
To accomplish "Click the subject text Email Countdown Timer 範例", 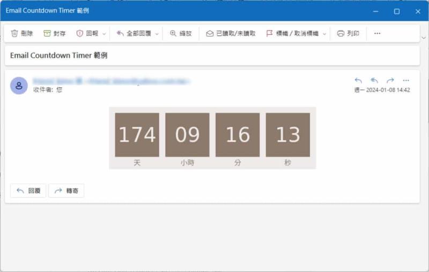I will pyautogui.click(x=59, y=56).
